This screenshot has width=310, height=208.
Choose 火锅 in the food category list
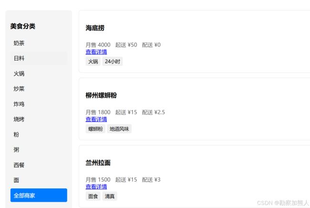tap(39, 73)
